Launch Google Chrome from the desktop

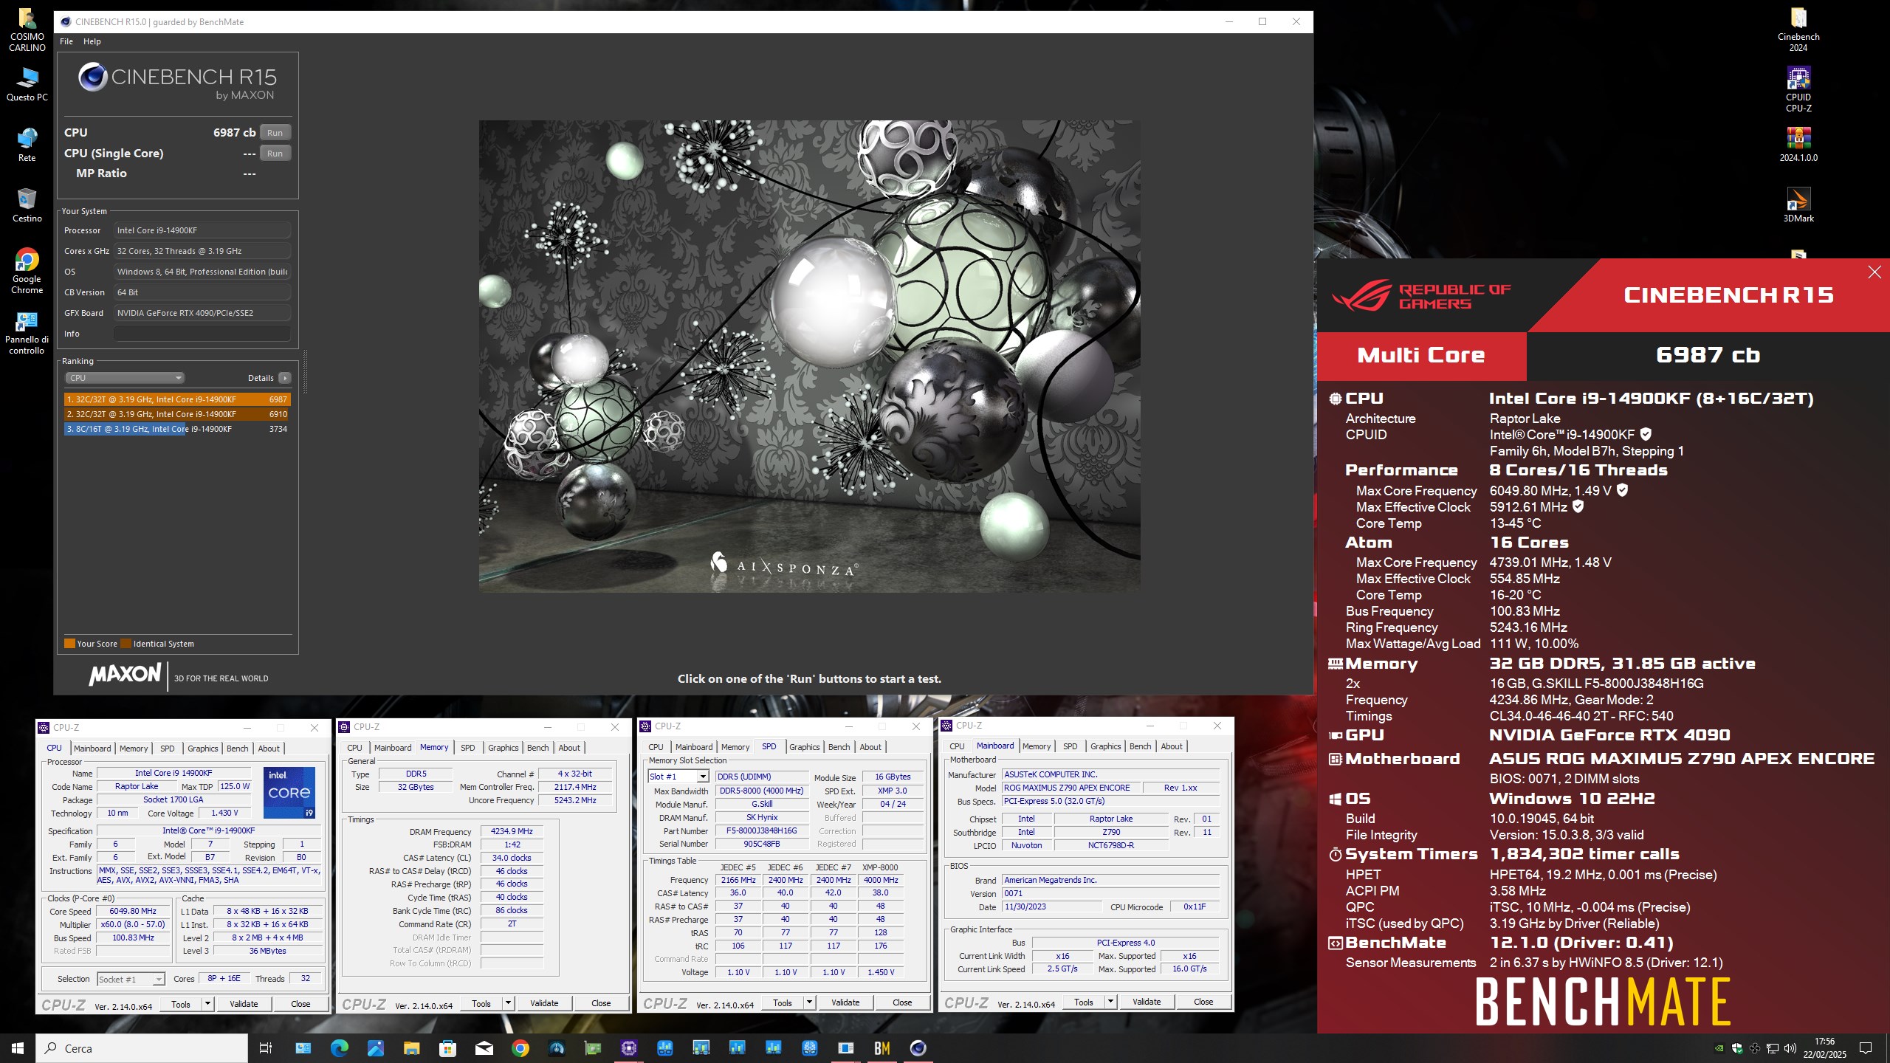[x=27, y=271]
